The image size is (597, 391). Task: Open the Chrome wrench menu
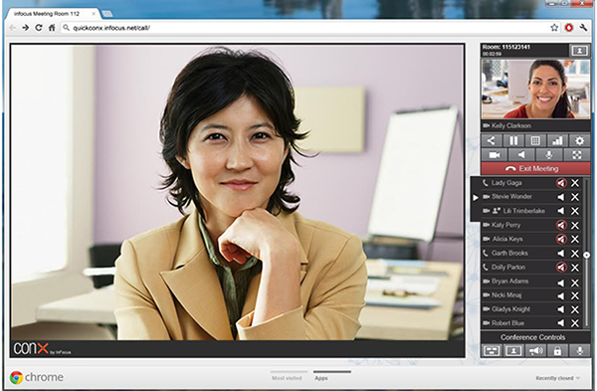point(583,28)
